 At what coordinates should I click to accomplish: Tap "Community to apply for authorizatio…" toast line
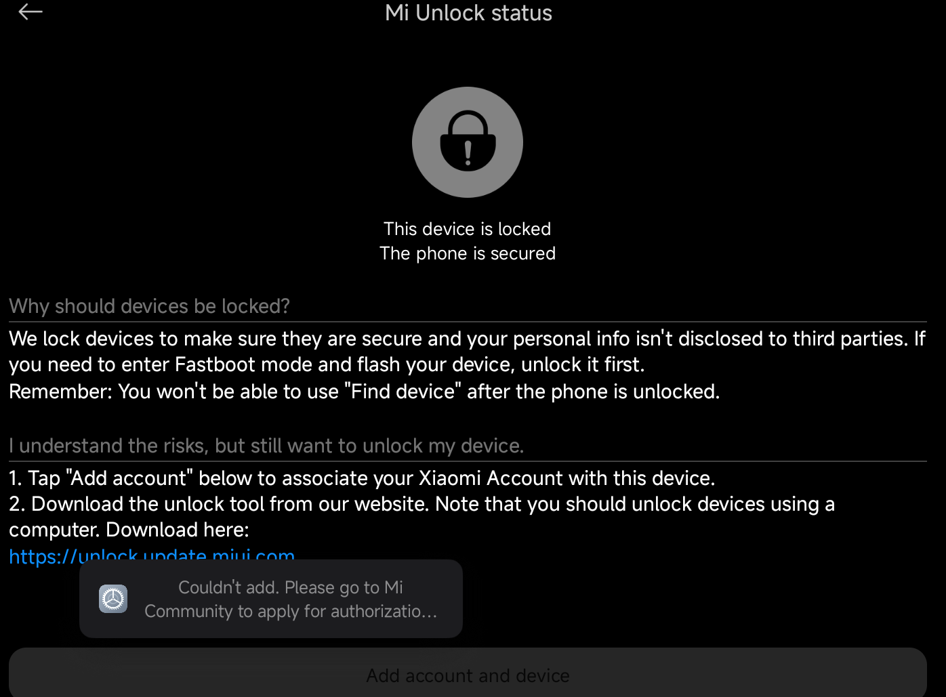click(291, 611)
